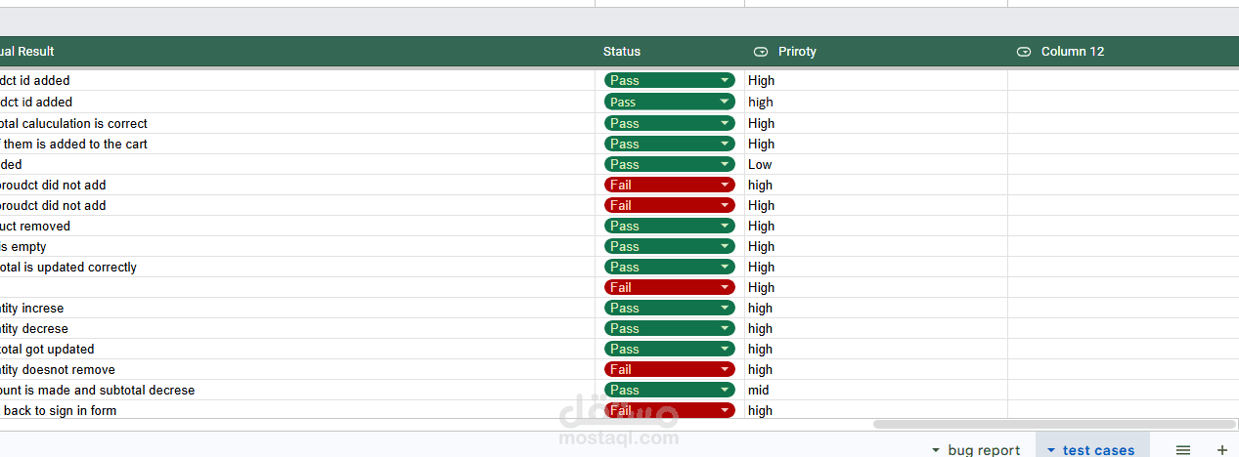
Task: Open Pass dropdown for the 'is empty' row
Action: click(x=725, y=246)
